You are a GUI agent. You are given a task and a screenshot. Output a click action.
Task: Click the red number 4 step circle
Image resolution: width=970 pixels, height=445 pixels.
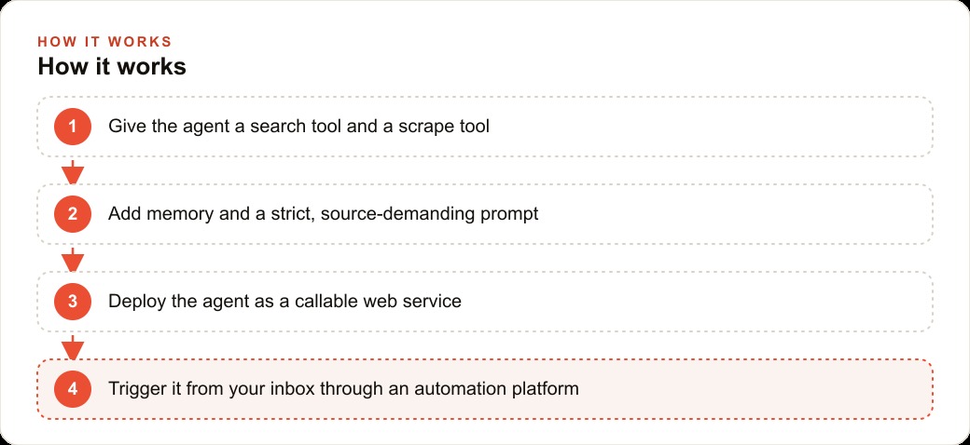click(x=73, y=389)
